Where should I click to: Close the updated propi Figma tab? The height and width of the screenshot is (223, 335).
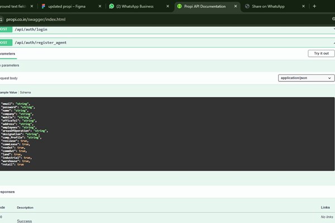click(x=100, y=6)
